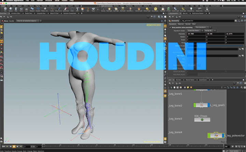Select the Box shelf tool
The image size is (246, 152).
(5, 10)
